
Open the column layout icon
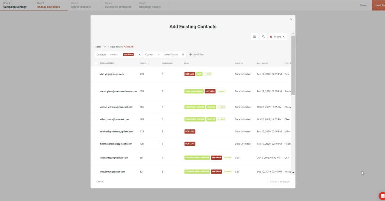click(255, 37)
